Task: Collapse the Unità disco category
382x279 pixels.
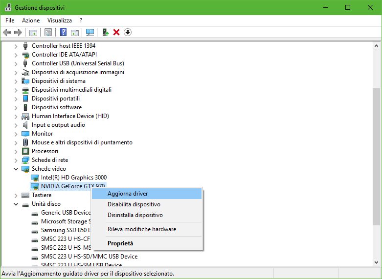Action: pyautogui.click(x=16, y=204)
